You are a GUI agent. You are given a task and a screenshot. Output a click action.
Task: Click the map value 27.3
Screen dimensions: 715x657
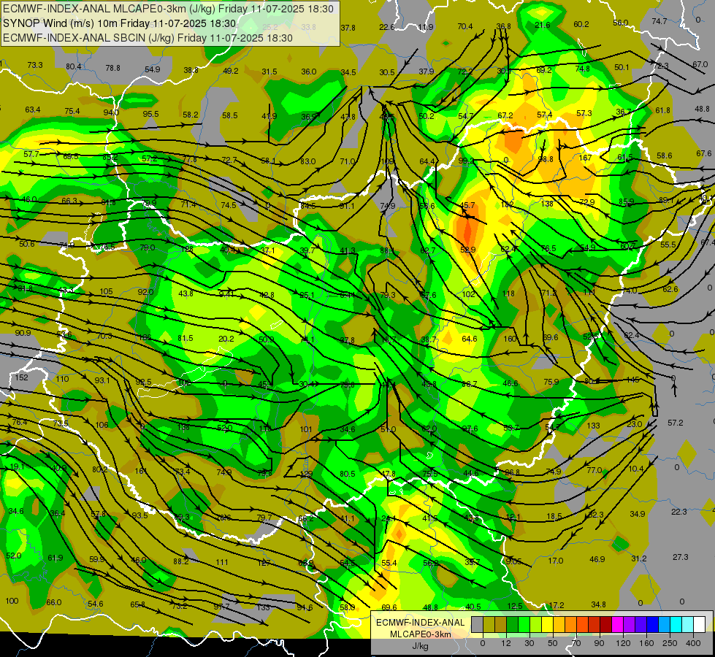coord(681,557)
